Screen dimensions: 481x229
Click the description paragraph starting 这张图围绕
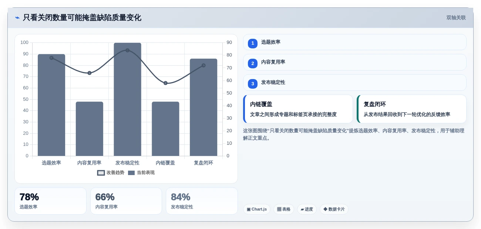(354, 134)
